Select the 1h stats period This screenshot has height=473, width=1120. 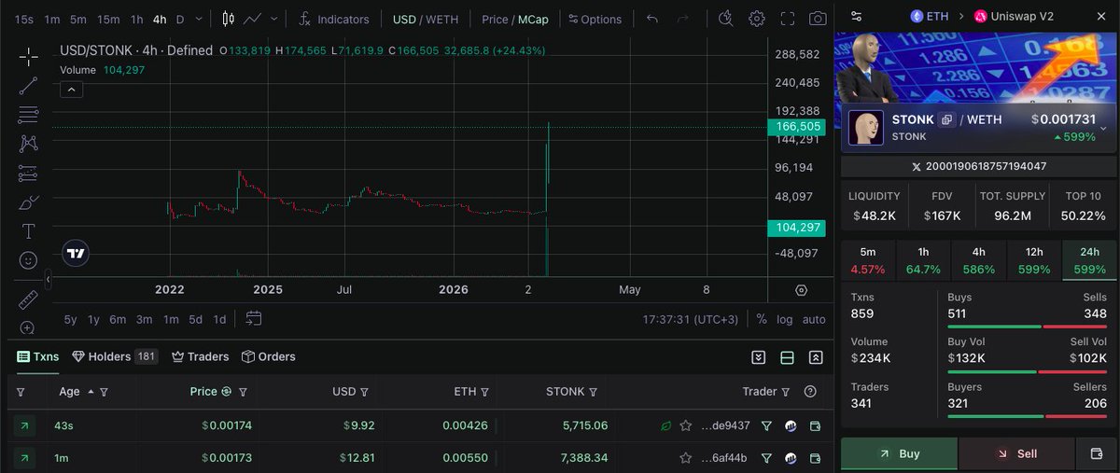pyautogui.click(x=923, y=260)
